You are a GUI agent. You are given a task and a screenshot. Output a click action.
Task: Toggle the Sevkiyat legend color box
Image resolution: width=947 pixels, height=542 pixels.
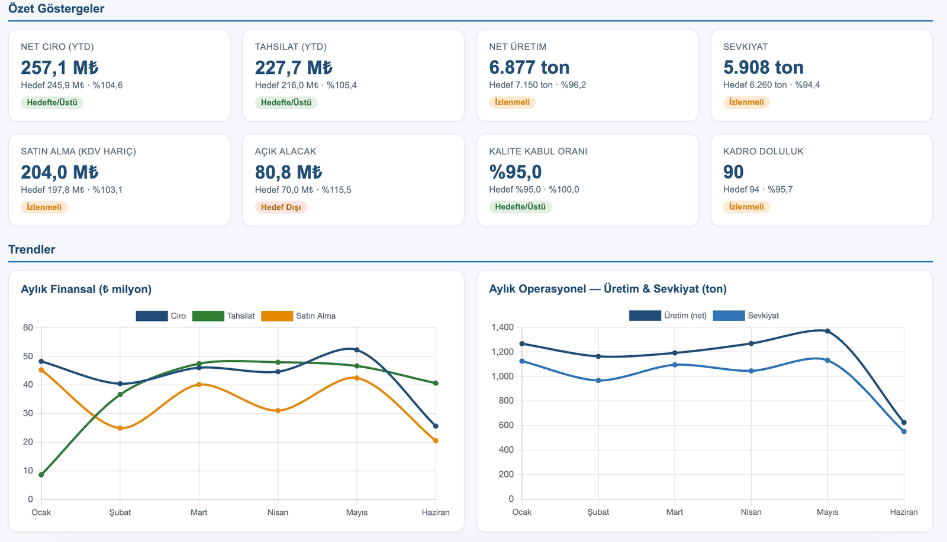[729, 316]
